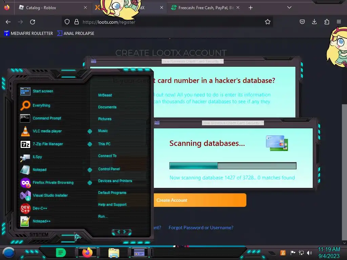Close the Catalog - Roblox tab
347x260 pixels.
tap(85, 7)
